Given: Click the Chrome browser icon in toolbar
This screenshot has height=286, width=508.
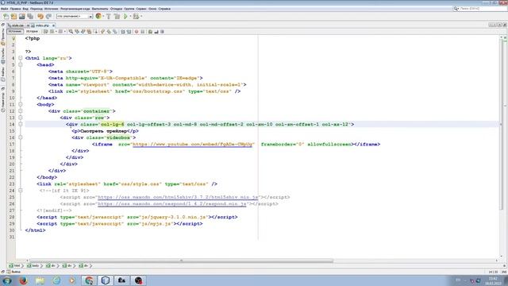Looking at the screenshot, I should [x=98, y=16].
